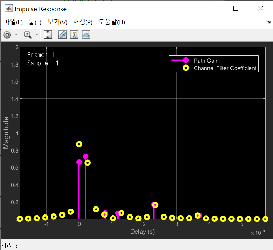Screen dimensions: 273x250
Task: Open the 보기(V) menu
Action: (x=57, y=22)
